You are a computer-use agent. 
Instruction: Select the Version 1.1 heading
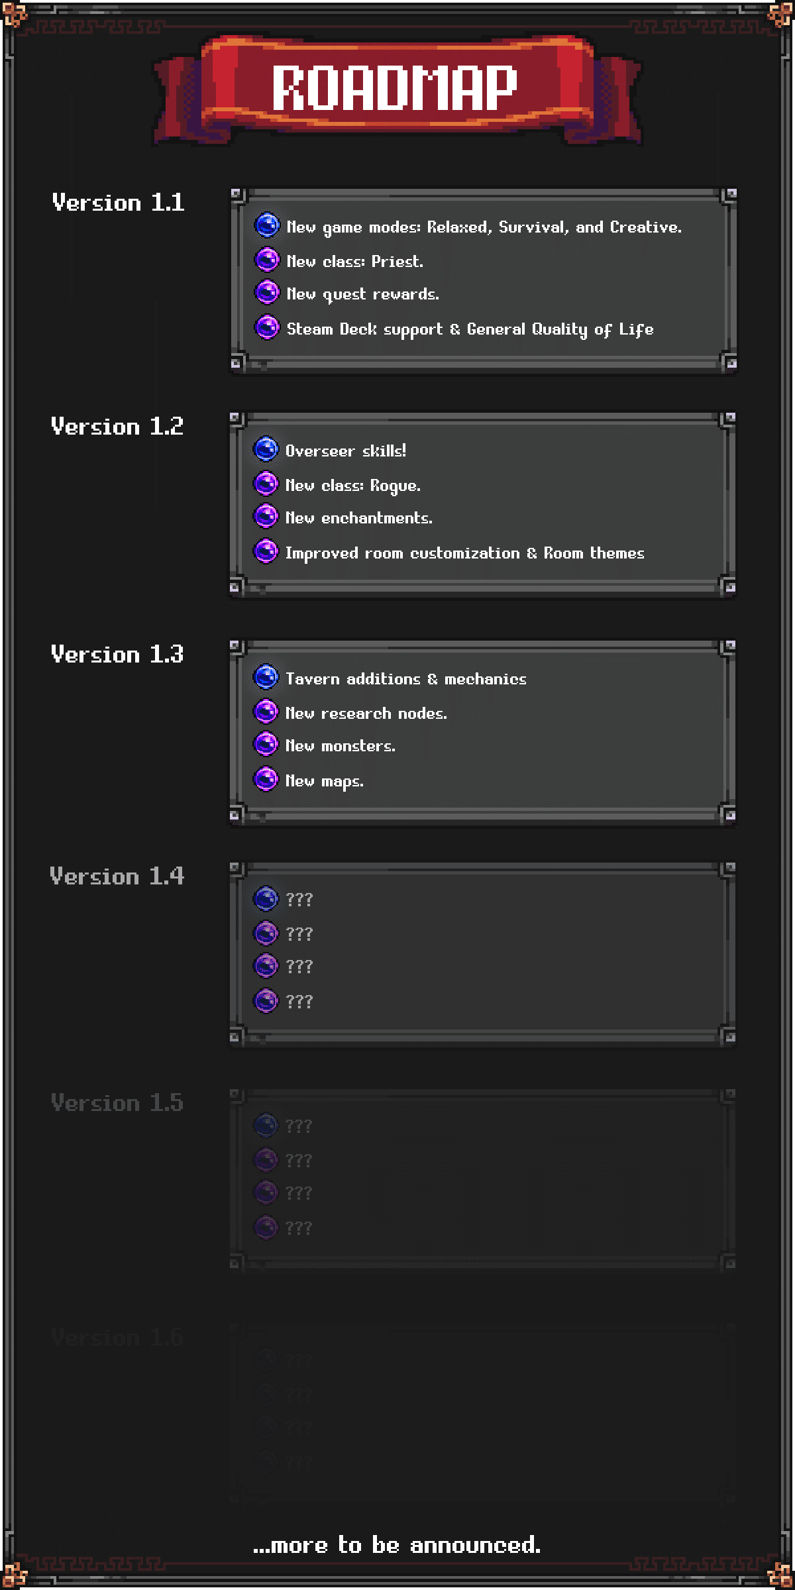[118, 203]
